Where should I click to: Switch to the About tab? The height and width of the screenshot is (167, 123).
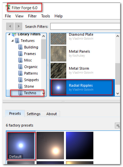pos(51,114)
